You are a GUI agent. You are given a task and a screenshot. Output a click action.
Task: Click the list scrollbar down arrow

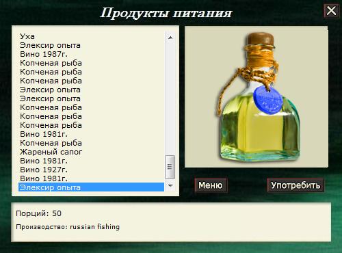(170, 185)
